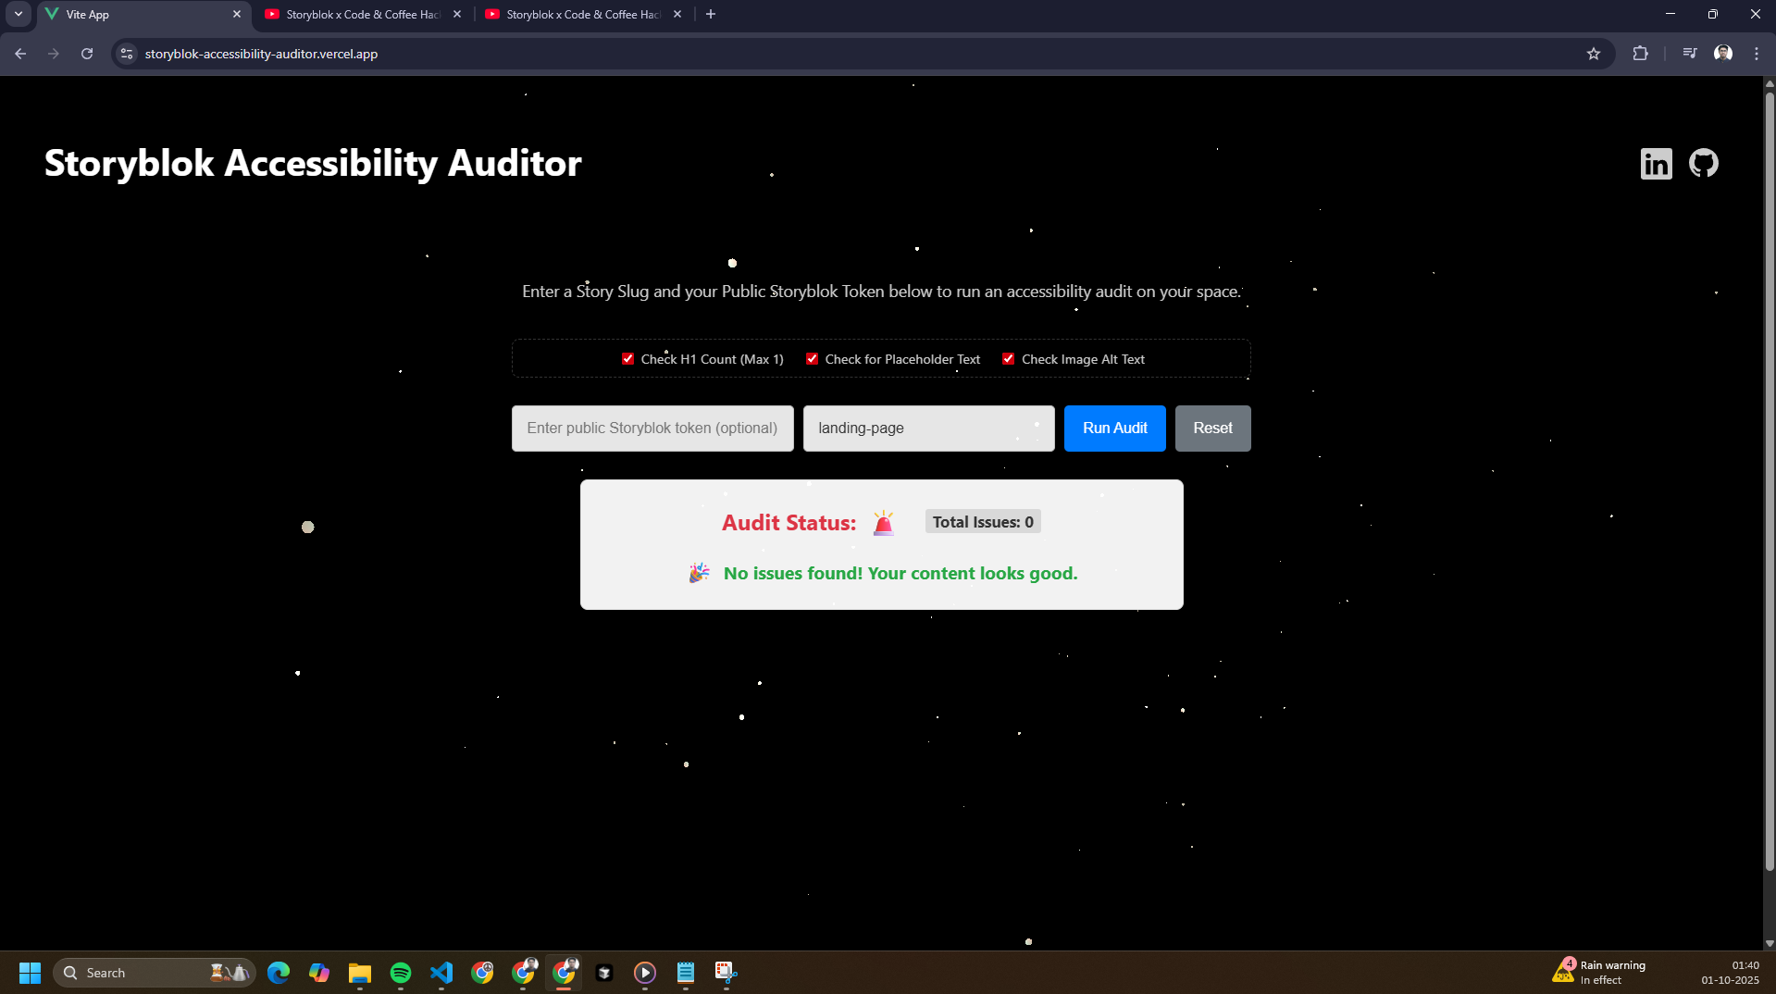Toggle Check H1 Count (Max 1) checkbox

click(627, 359)
